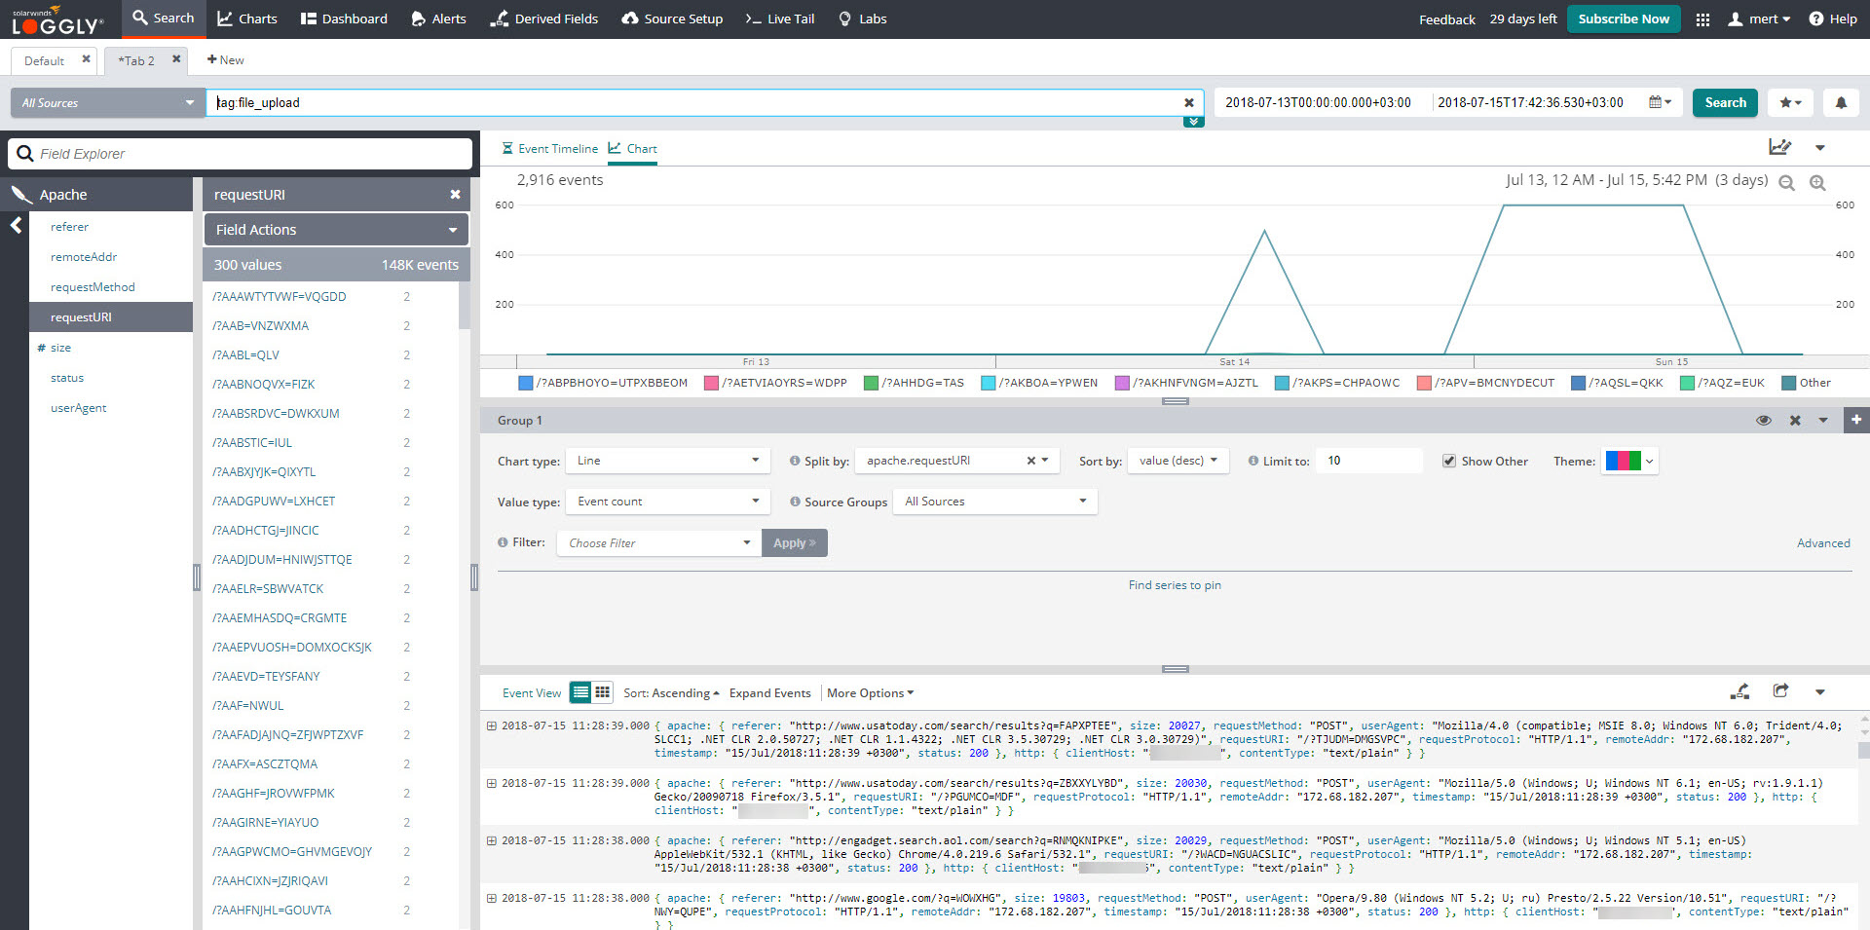Click the Apply filter button
The height and width of the screenshot is (930, 1870).
pos(795,542)
